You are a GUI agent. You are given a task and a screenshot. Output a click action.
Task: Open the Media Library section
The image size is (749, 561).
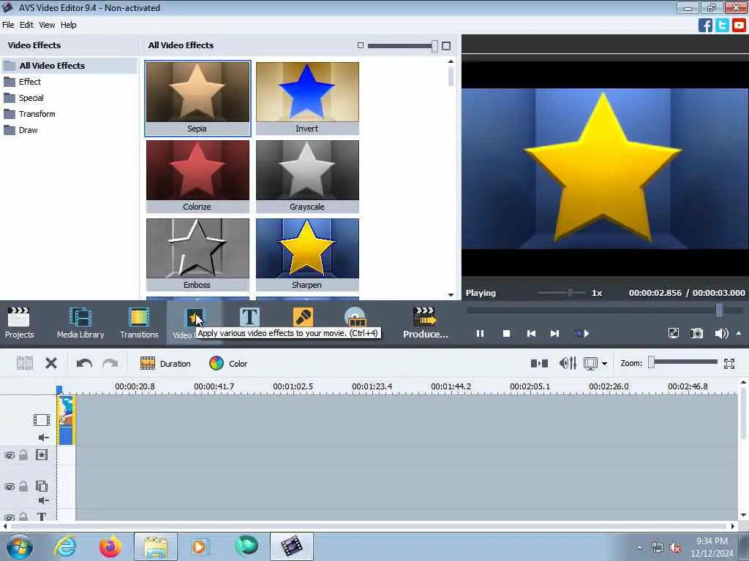click(x=80, y=322)
